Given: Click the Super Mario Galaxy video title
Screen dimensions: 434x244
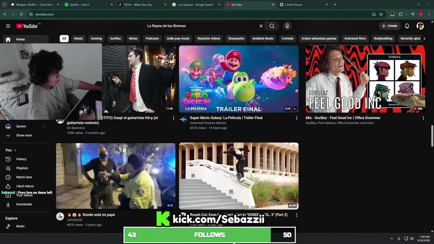Looking at the screenshot, I should click(x=226, y=118).
